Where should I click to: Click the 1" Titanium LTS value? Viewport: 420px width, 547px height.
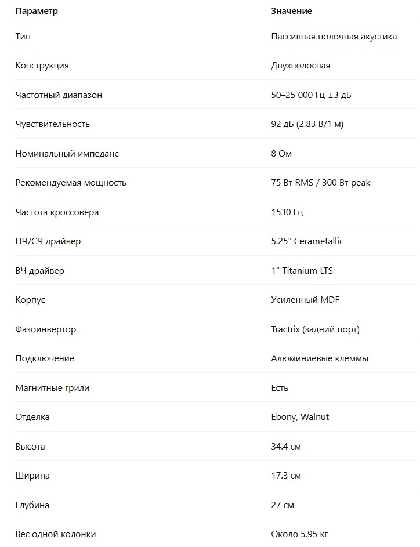click(302, 271)
